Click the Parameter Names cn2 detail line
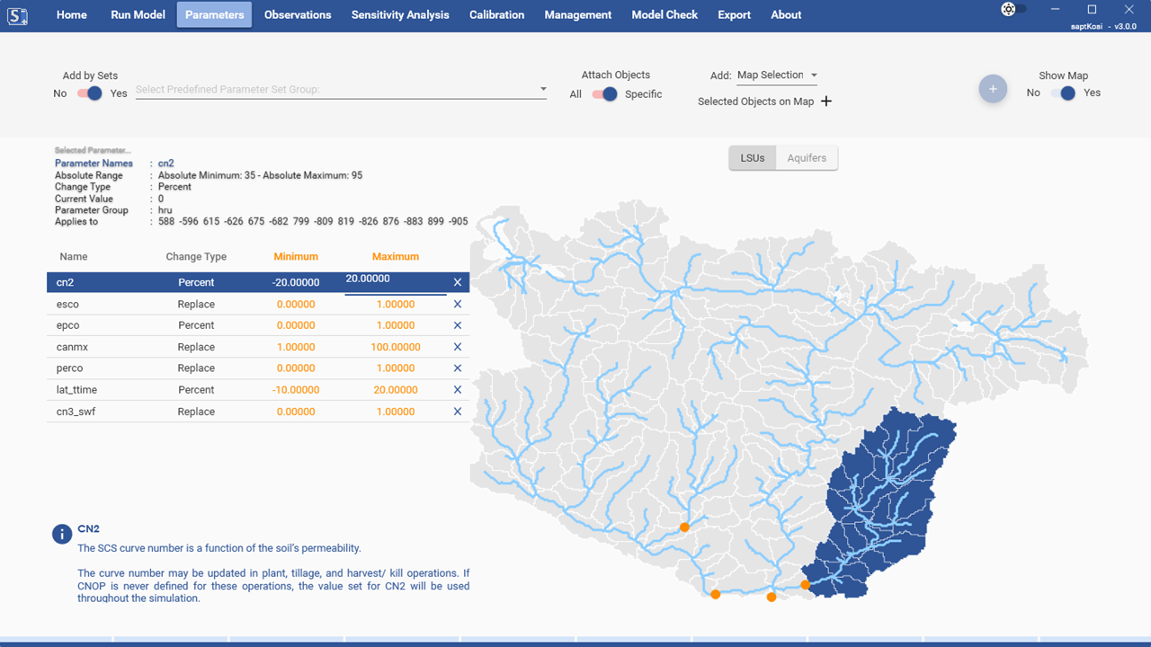Screen dimensions: 1151x647 pyautogui.click(x=115, y=164)
